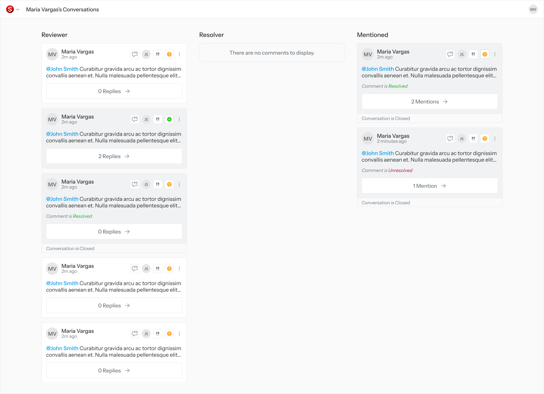Expand the chevron beside the S logo
This screenshot has width=544, height=394.
(18, 9)
